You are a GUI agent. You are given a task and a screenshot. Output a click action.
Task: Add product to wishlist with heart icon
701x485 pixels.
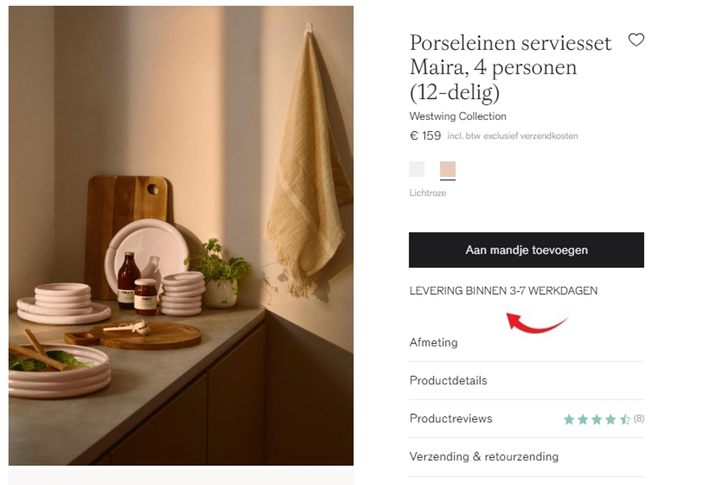[636, 40]
